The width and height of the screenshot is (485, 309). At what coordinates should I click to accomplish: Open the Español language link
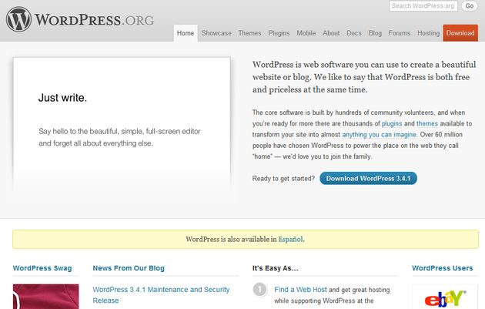(x=290, y=239)
